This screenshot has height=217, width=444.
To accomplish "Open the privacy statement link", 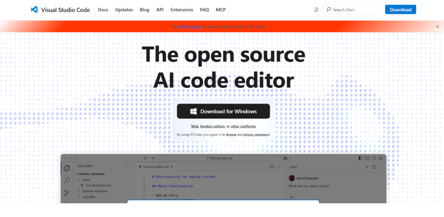I will (256, 135).
